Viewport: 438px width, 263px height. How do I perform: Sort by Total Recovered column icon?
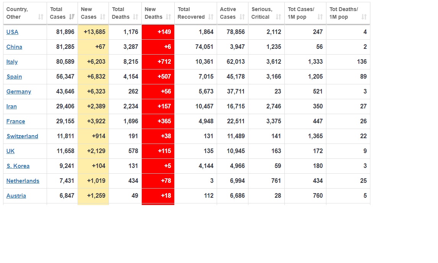coord(211,17)
